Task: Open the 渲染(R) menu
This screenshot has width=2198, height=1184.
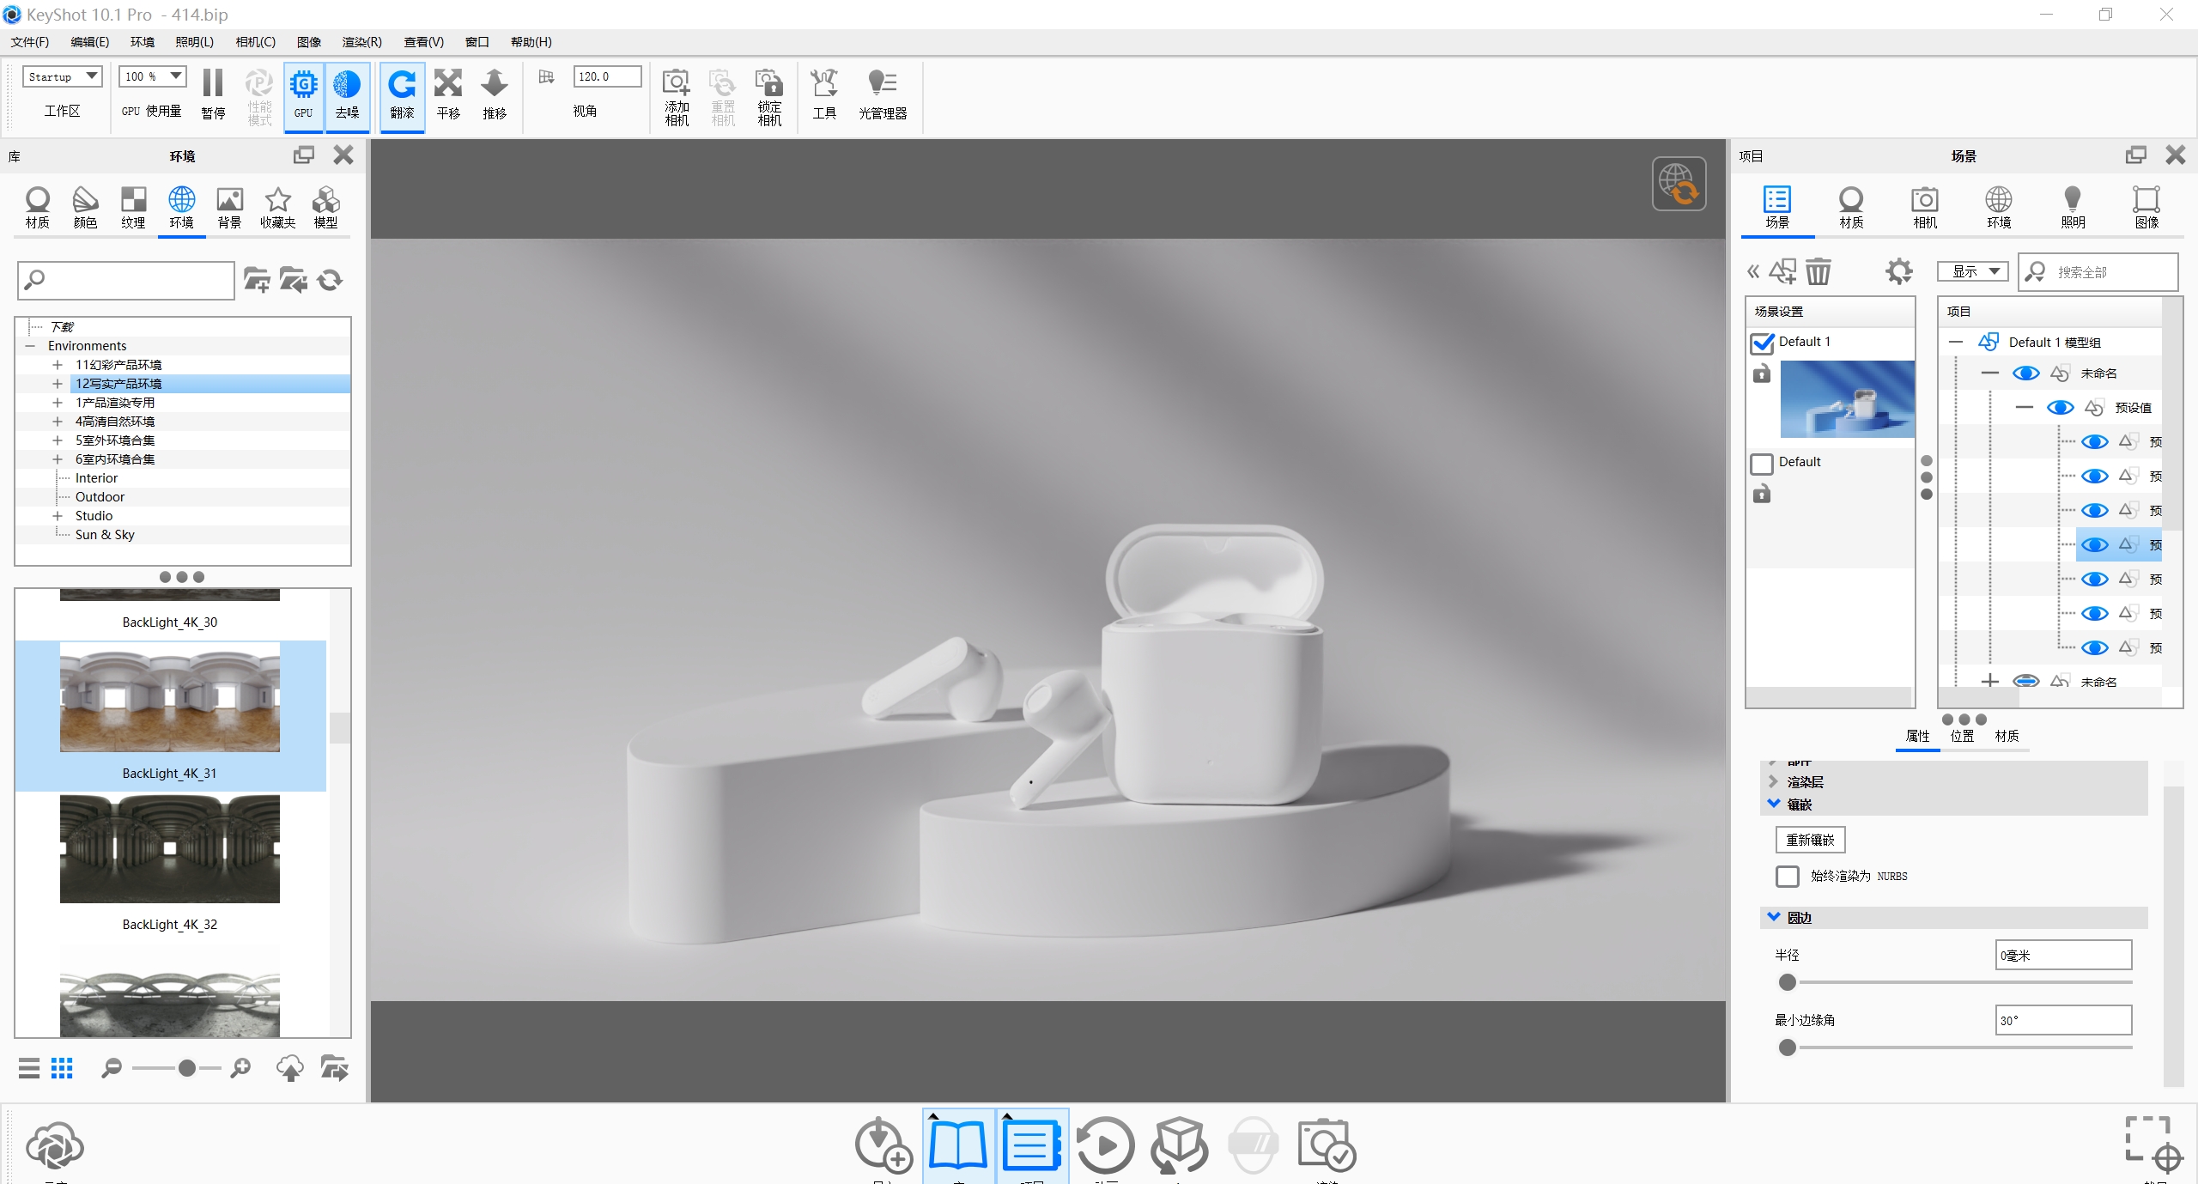Action: (361, 42)
